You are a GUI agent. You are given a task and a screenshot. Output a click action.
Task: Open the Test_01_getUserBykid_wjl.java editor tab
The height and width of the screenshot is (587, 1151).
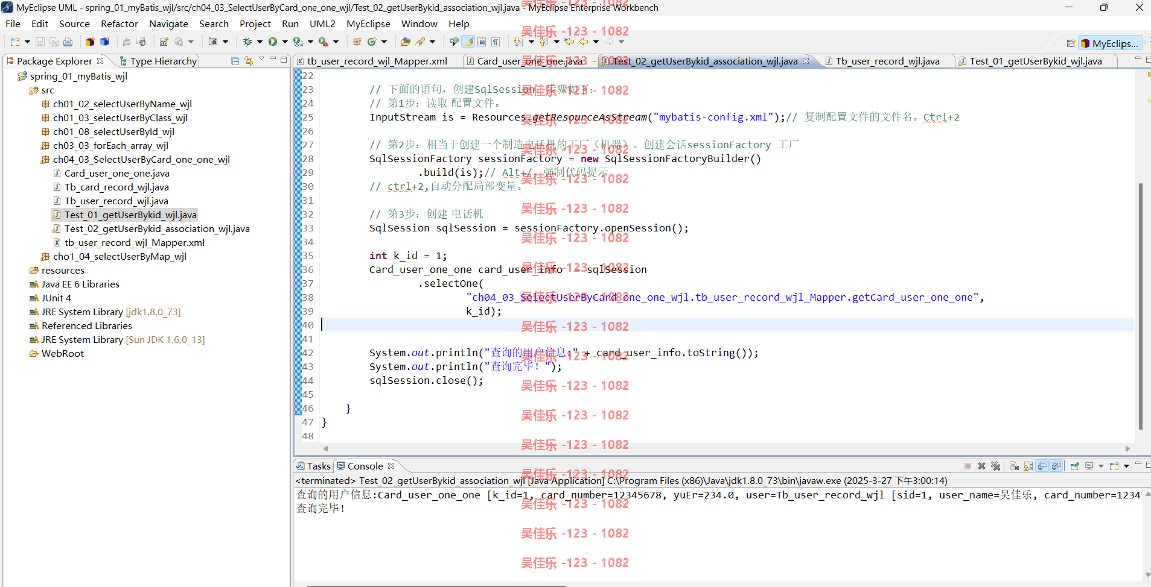point(1035,61)
